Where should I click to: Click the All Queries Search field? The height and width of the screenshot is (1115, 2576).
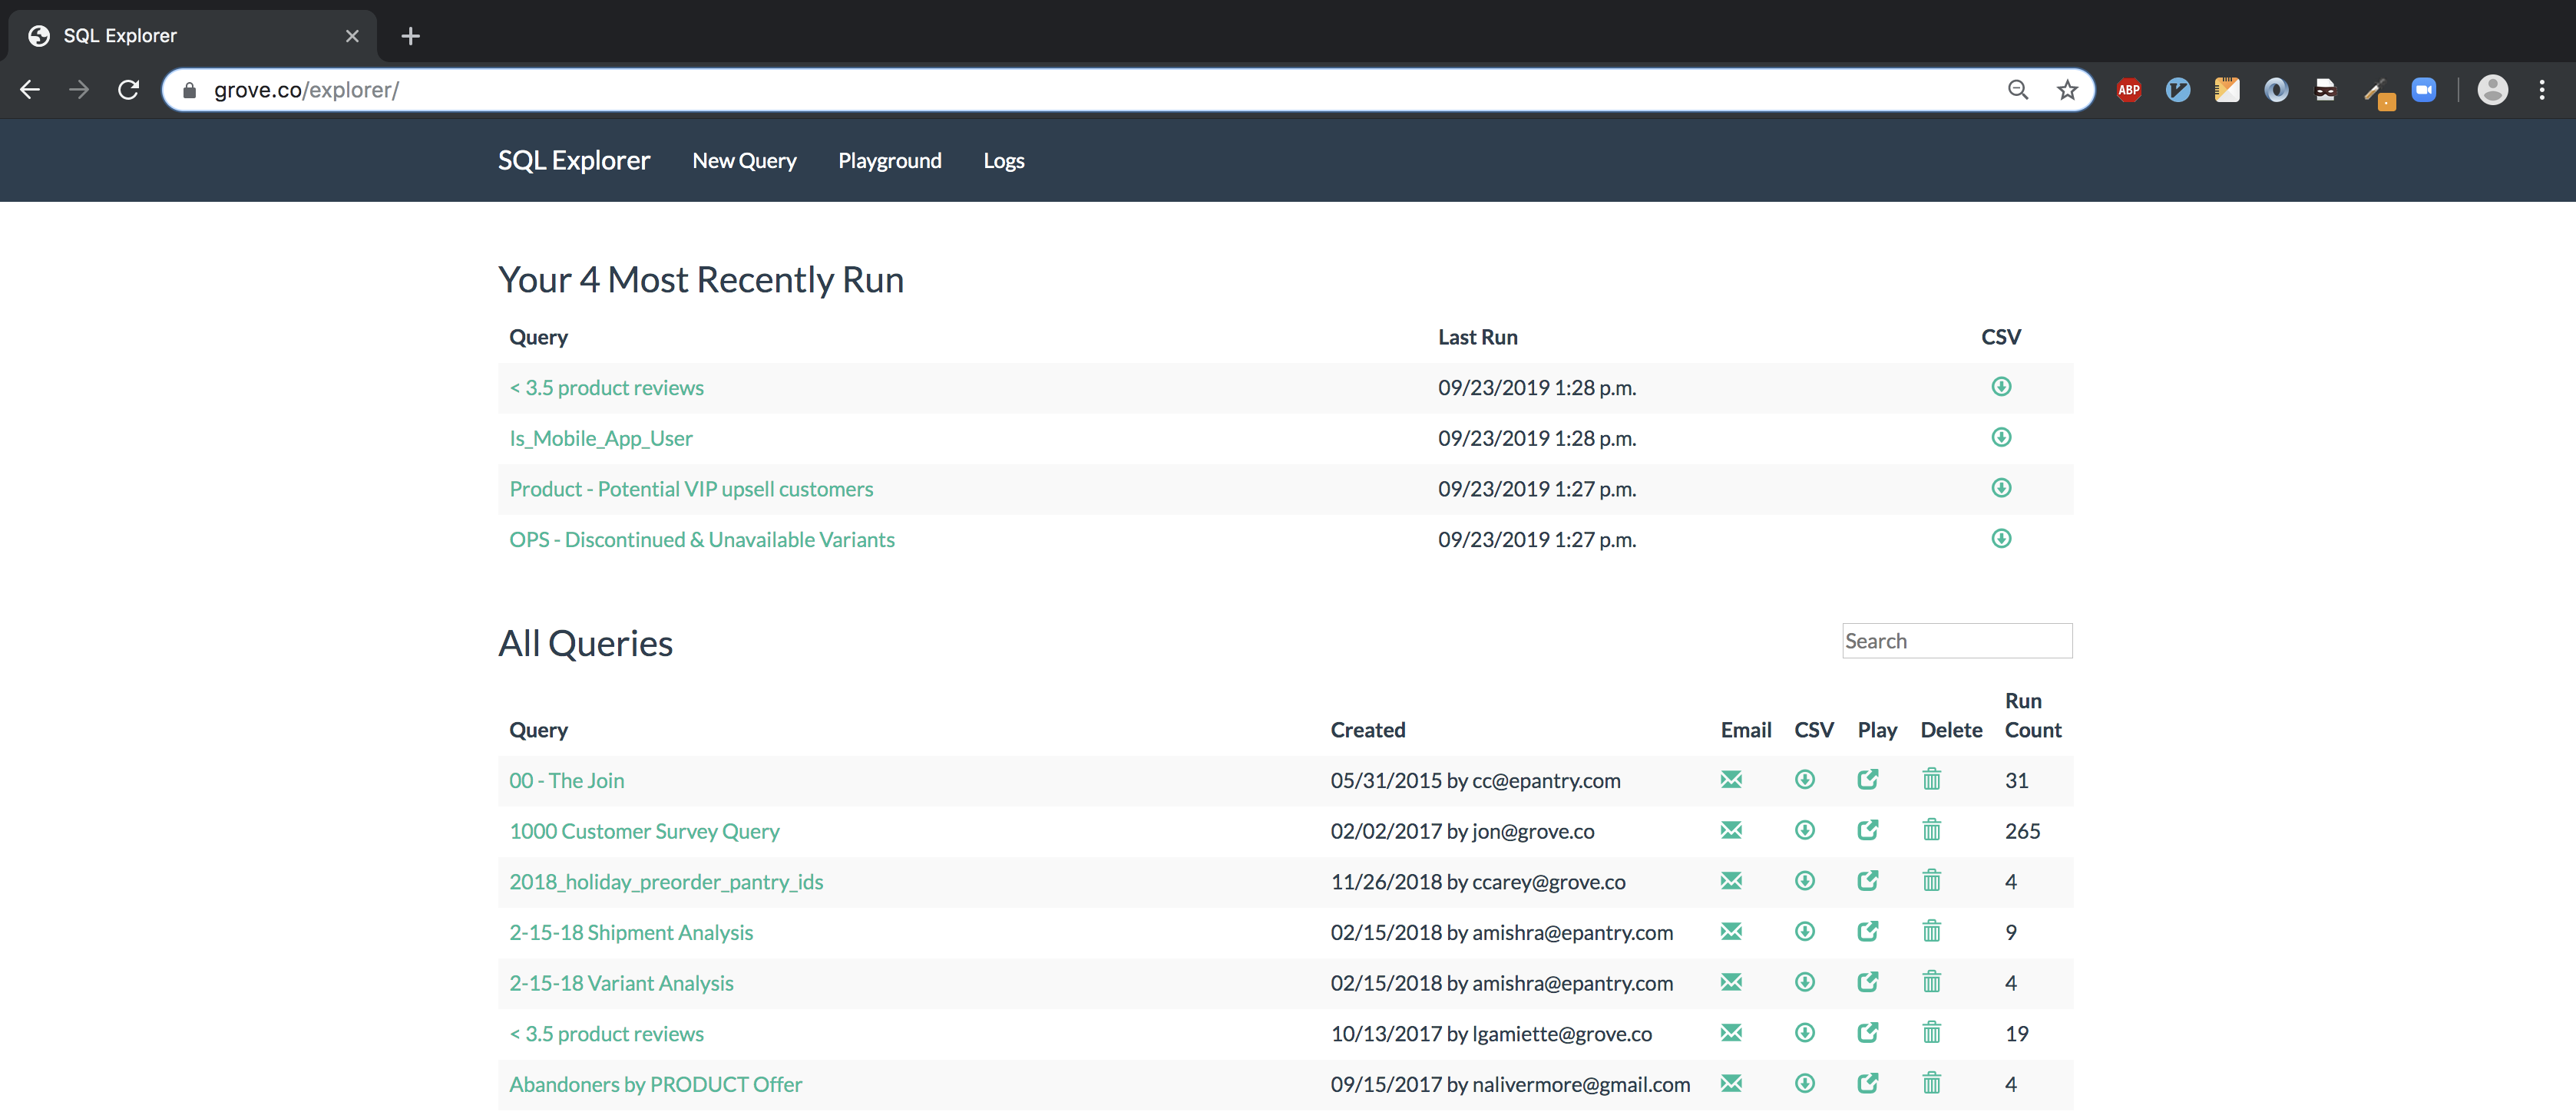pyautogui.click(x=1956, y=642)
